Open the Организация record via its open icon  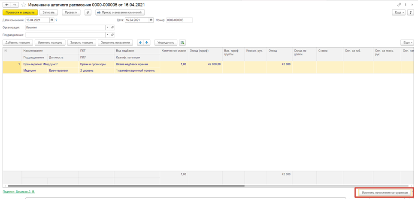[x=112, y=27]
